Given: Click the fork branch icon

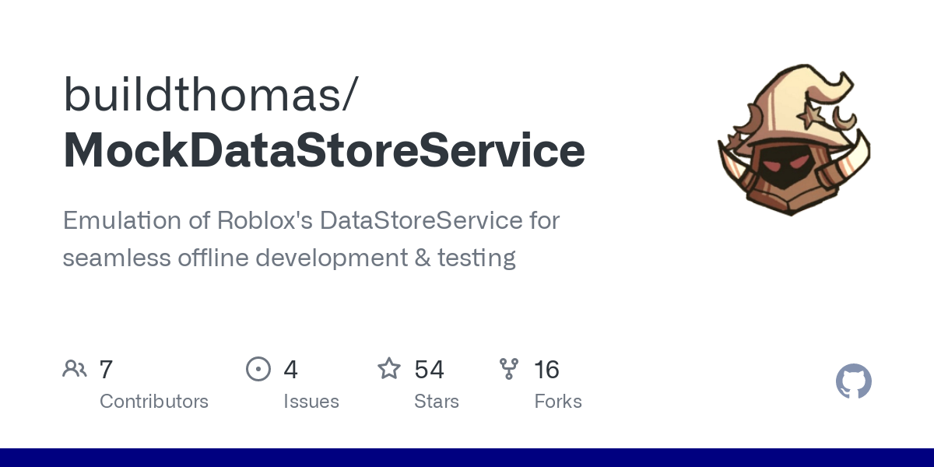Looking at the screenshot, I should [x=509, y=369].
